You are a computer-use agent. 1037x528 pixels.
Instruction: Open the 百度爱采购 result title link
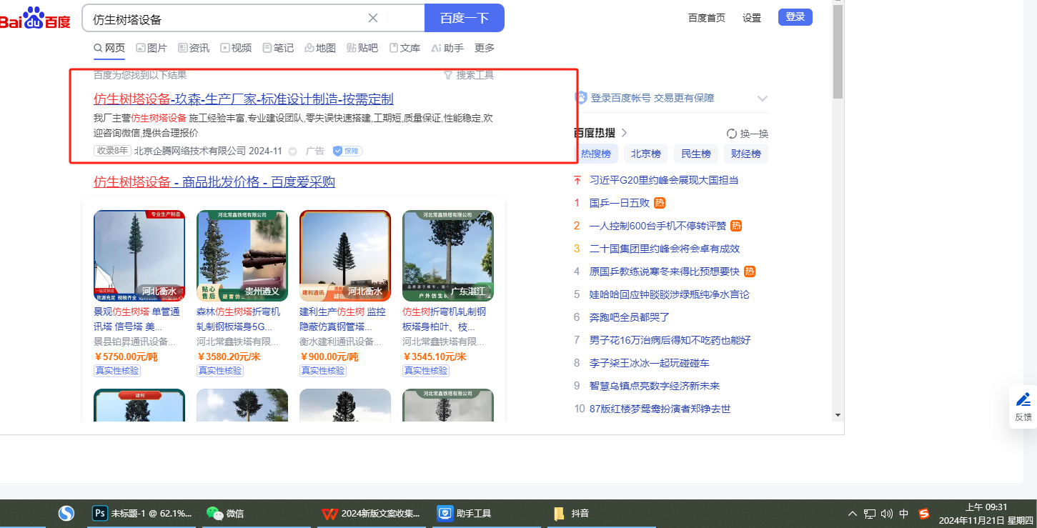(214, 182)
